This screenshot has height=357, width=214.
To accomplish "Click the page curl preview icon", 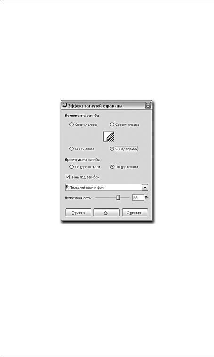I will point(108,137).
